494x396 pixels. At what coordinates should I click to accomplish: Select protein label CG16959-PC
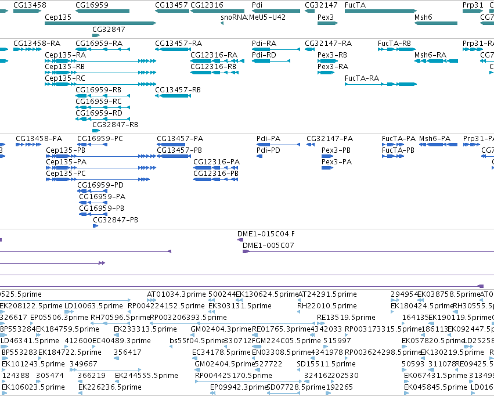click(100, 139)
